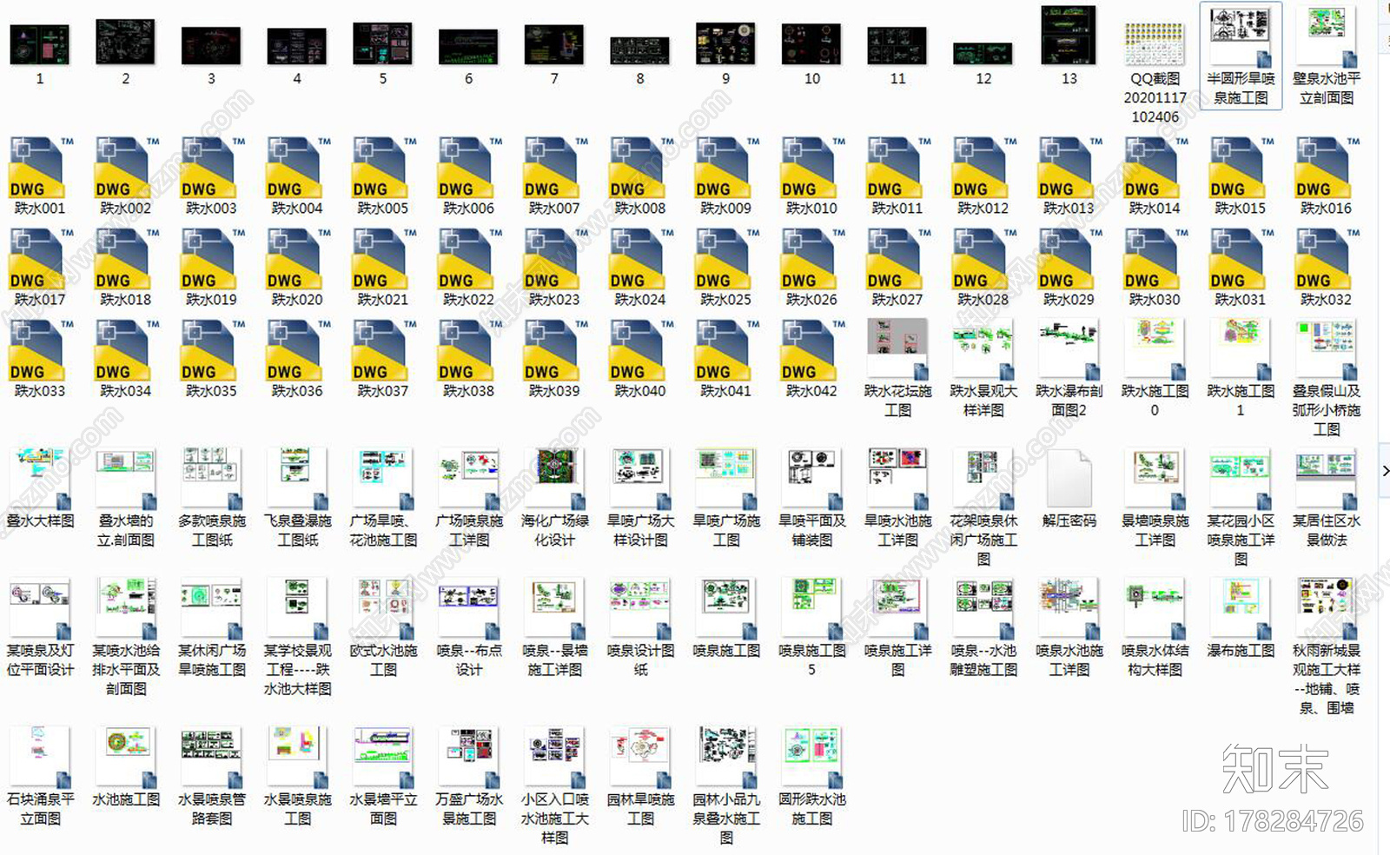This screenshot has height=855, width=1390.
Task: Select the 跌水花坛施工图 drawing file
Action: pyautogui.click(x=897, y=349)
